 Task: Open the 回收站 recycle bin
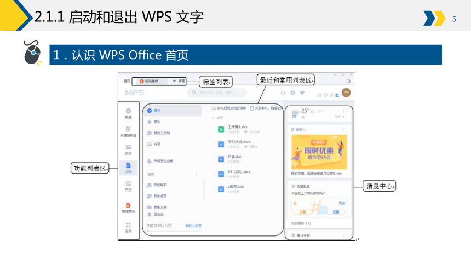click(156, 215)
